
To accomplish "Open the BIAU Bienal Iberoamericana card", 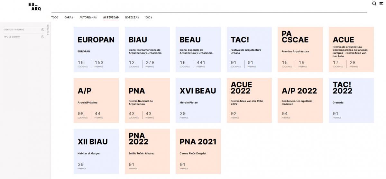I will click(147, 49).
